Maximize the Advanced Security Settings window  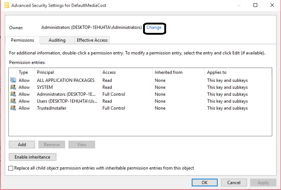255,5
